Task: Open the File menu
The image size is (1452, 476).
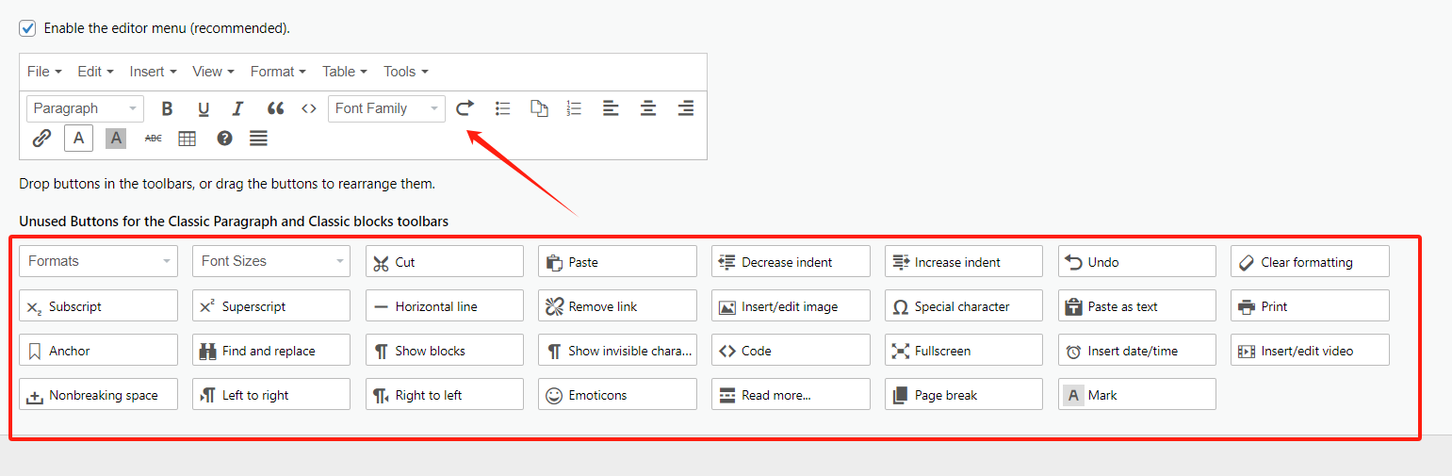Action: click(44, 72)
